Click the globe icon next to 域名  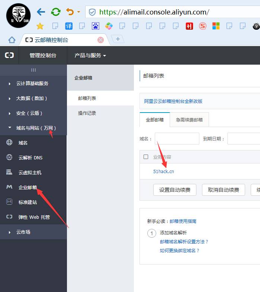point(9,142)
